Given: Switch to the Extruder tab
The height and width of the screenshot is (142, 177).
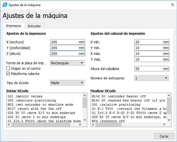Looking at the screenshot, I should click(x=34, y=26).
